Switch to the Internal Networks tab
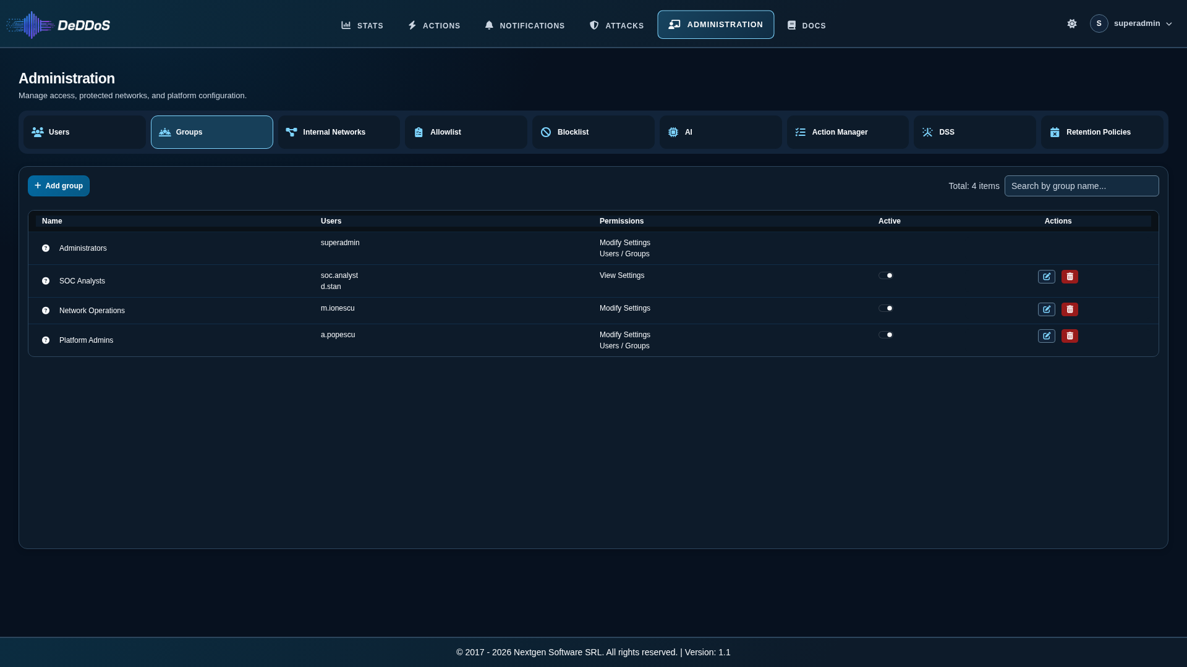 click(x=339, y=132)
